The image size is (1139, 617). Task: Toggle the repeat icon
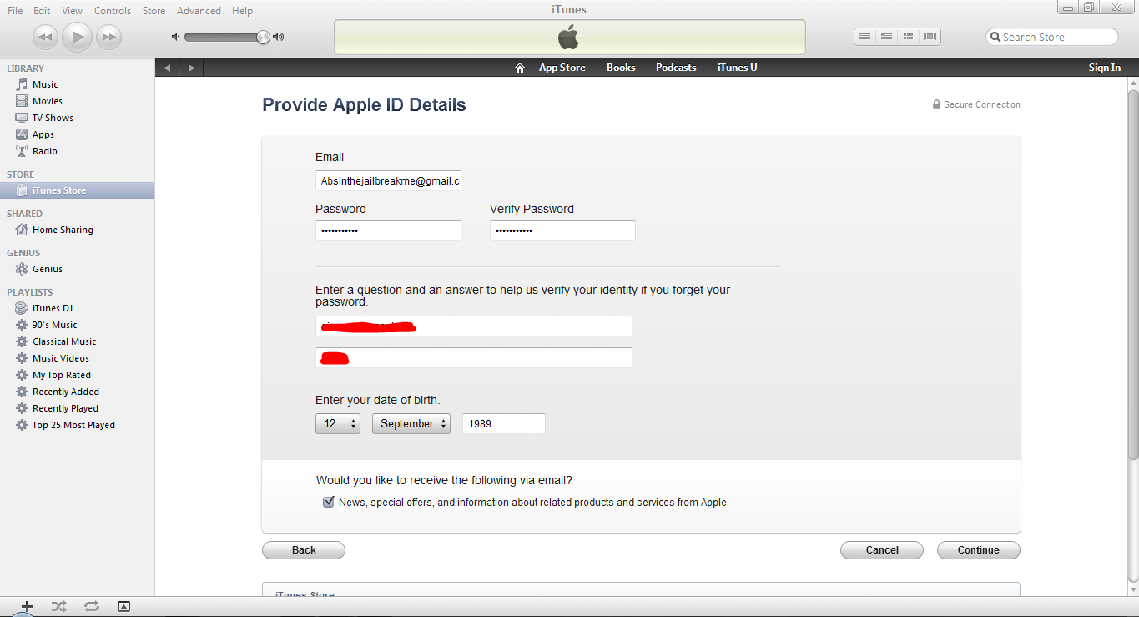tap(91, 607)
